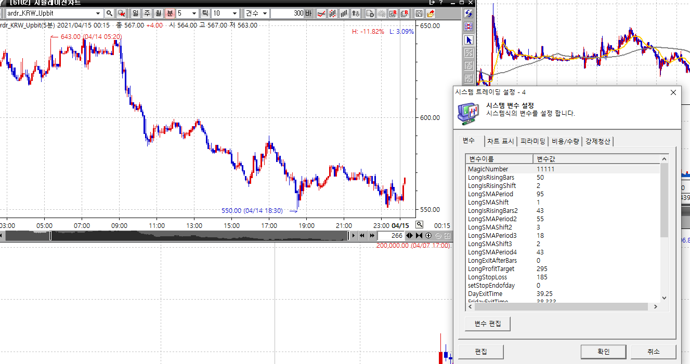Toggle the 틱 (tick) period button
This screenshot has height=364, width=690.
[x=205, y=14]
